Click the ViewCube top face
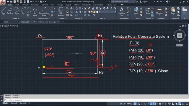The width and height of the screenshot is (189, 106). pyautogui.click(x=180, y=35)
